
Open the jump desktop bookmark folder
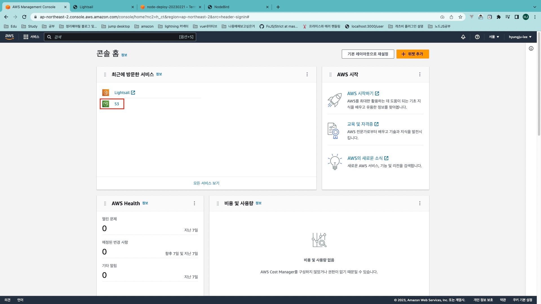(x=116, y=26)
